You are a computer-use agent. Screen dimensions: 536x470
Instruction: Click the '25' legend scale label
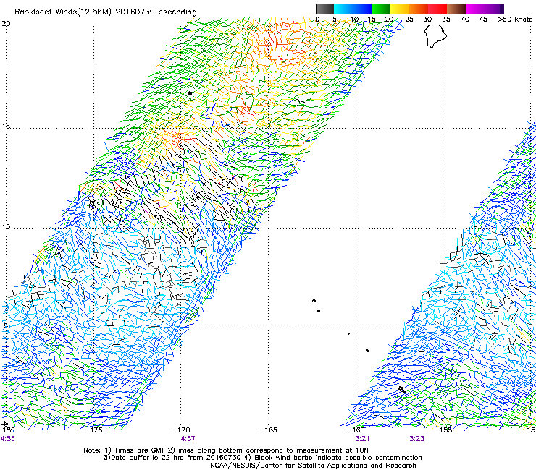(409, 19)
